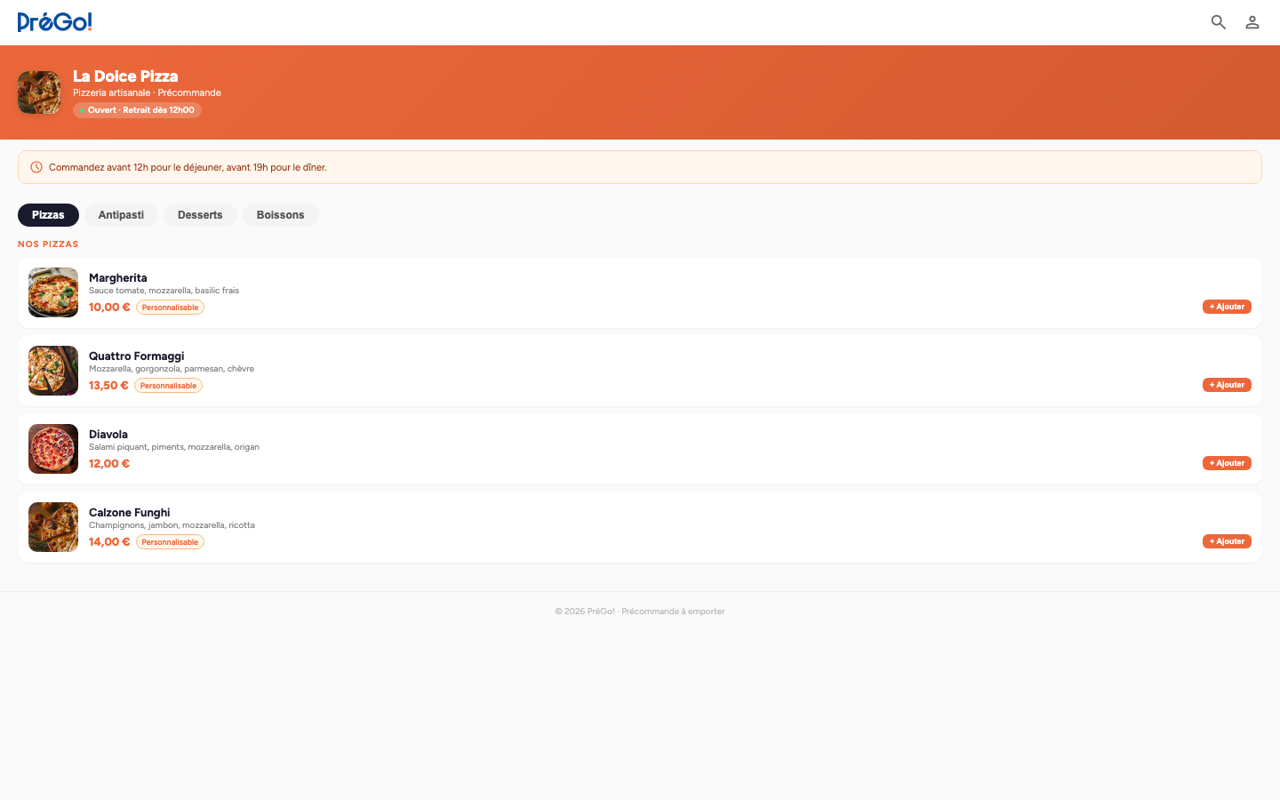Open the Desserts tab
This screenshot has width=1280, height=800.
click(x=200, y=215)
